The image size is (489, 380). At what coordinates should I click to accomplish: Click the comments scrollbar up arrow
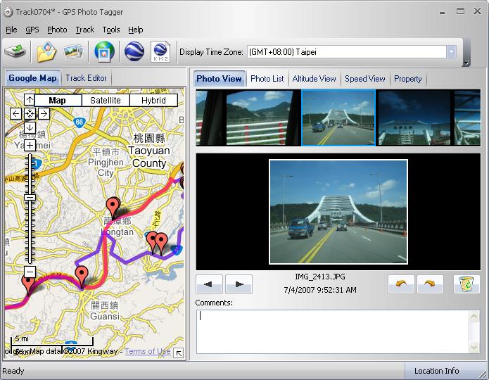click(474, 317)
